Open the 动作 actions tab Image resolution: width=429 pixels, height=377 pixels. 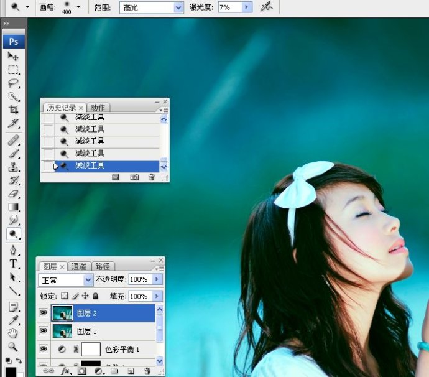pyautogui.click(x=98, y=108)
